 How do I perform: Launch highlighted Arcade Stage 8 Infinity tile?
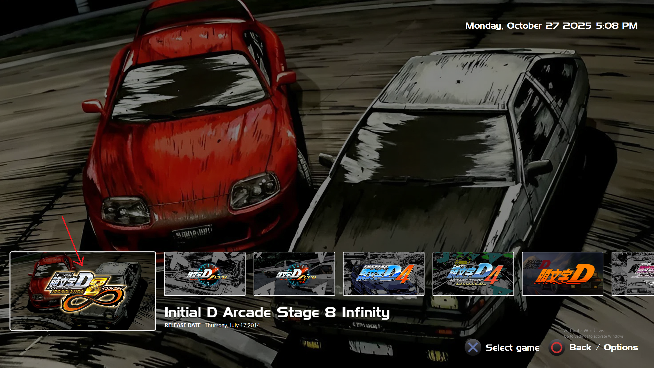[83, 291]
